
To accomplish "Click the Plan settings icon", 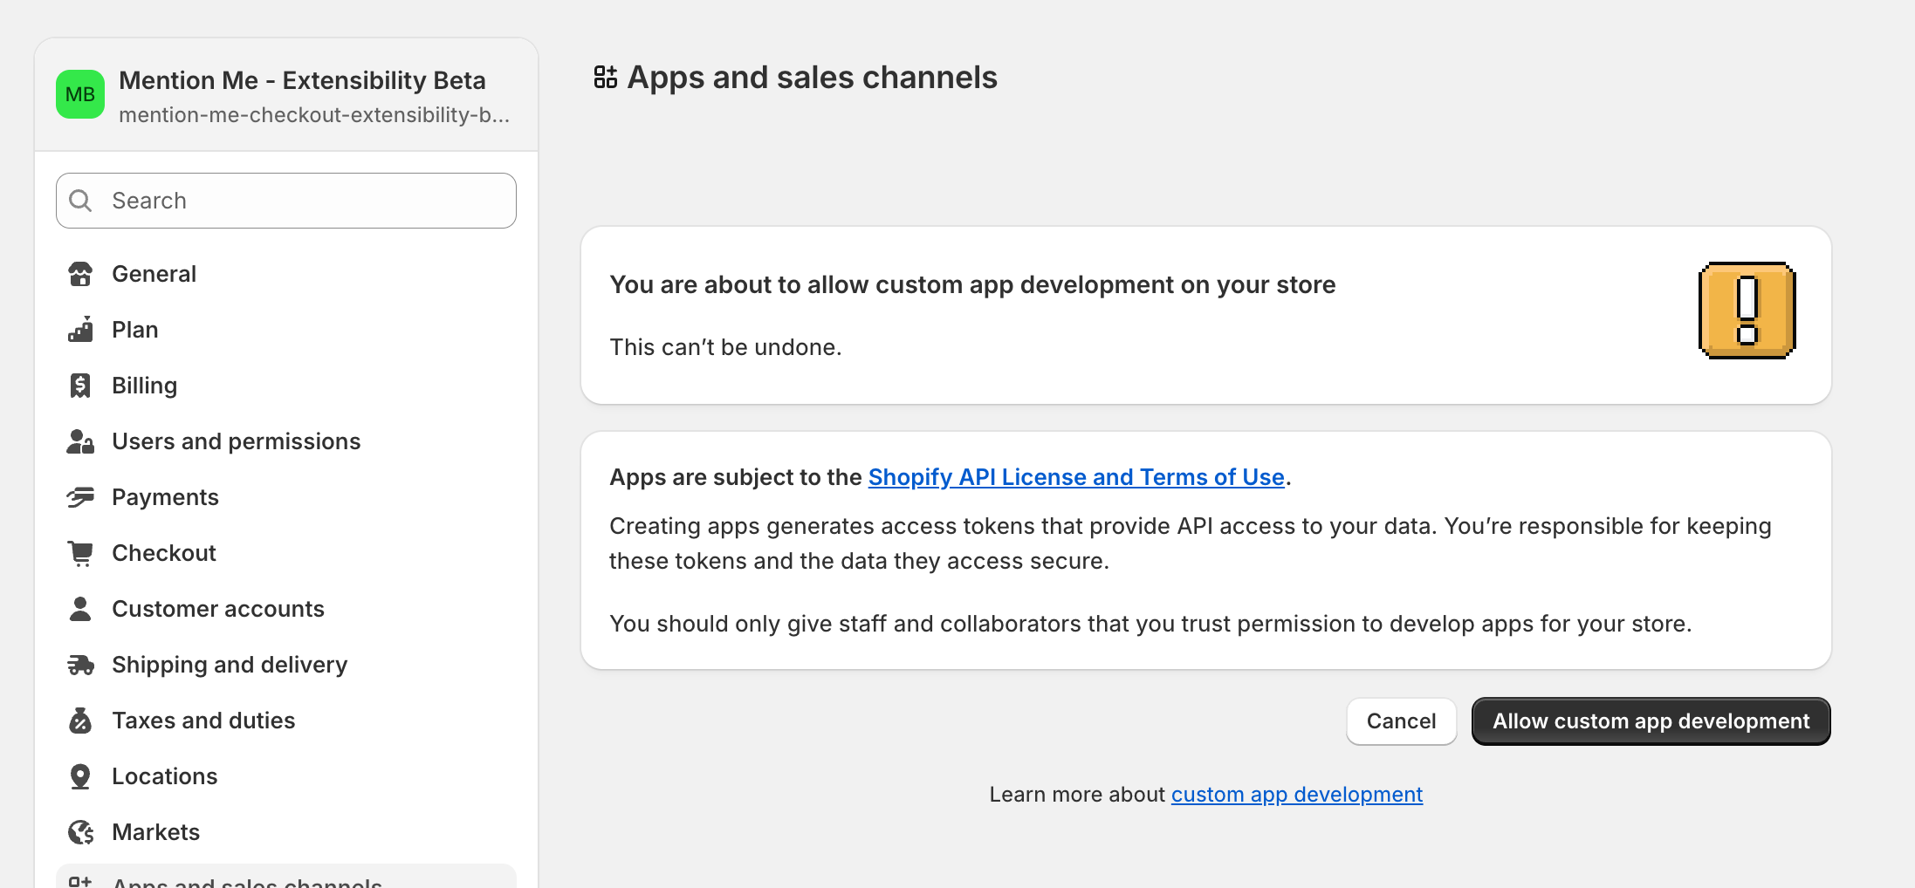I will (80, 329).
